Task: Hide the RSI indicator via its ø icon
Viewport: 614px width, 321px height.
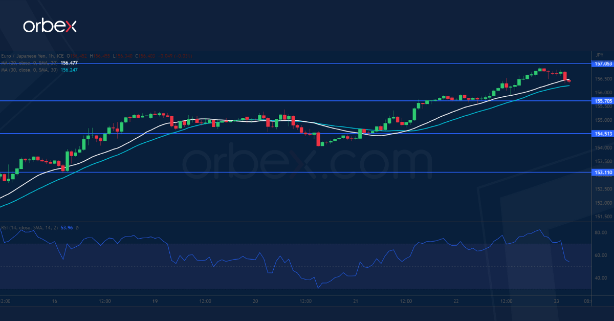Action: coord(78,227)
